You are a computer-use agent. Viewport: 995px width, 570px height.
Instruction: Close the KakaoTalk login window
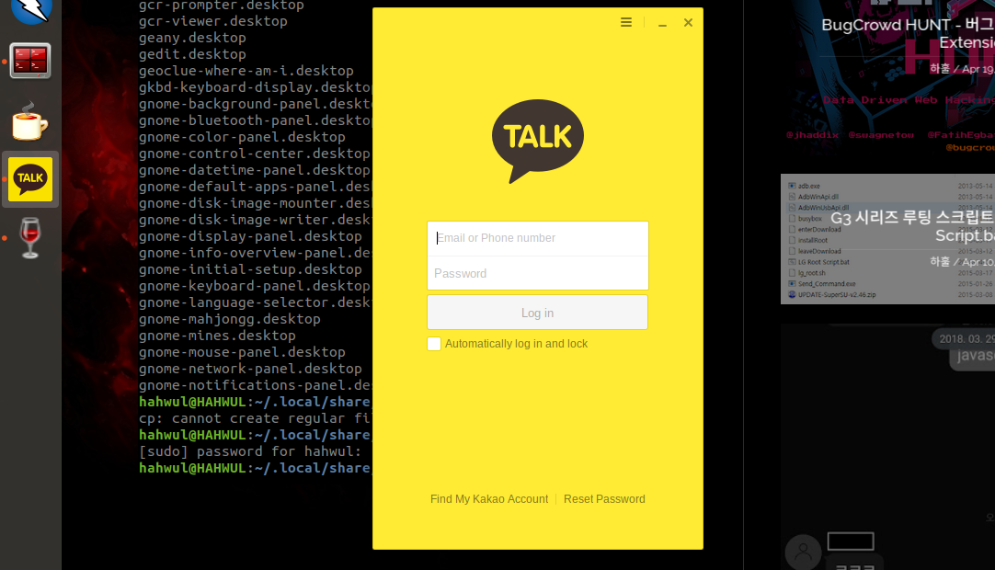(x=688, y=23)
